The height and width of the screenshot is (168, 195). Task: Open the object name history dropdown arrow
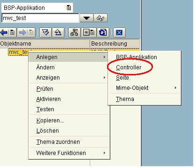point(87,18)
